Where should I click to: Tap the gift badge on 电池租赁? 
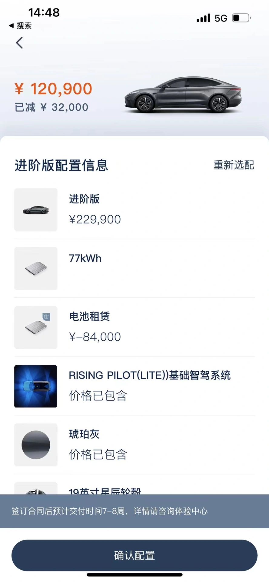coord(46,316)
